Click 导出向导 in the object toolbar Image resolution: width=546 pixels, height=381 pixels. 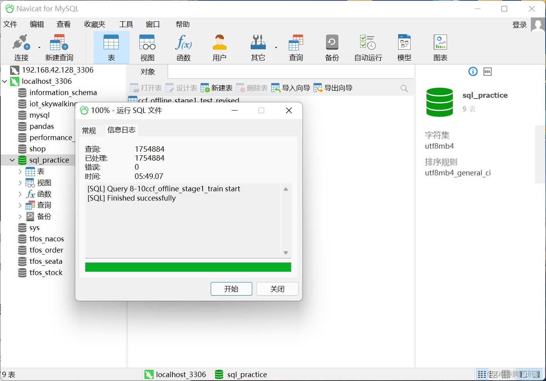pos(333,88)
